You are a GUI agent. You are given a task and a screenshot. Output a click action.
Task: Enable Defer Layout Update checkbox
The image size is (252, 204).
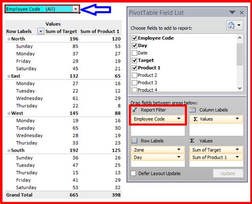(x=133, y=173)
